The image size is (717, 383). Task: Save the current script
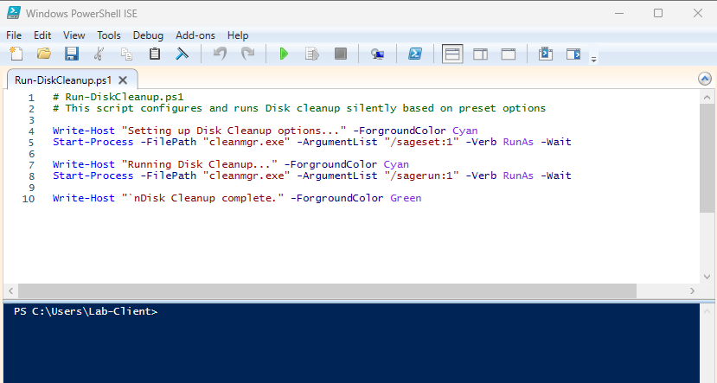(x=71, y=54)
